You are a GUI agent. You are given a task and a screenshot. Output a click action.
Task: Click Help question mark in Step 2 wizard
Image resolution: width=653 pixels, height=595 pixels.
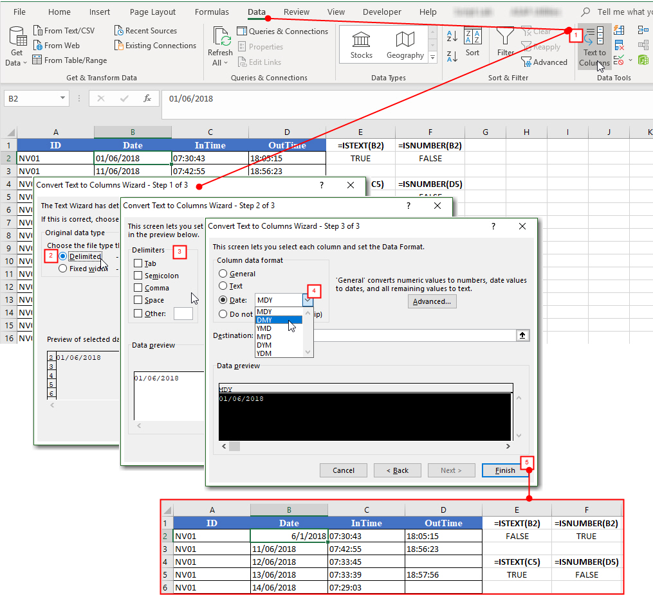(x=409, y=206)
